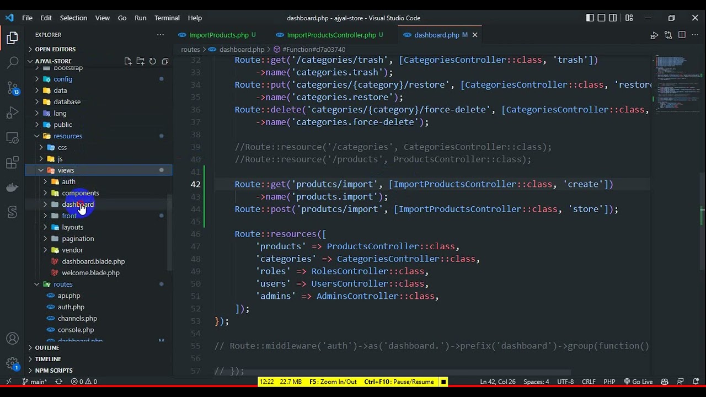This screenshot has width=706, height=397.
Task: Switch to ImportProducts.php tab
Action: pyautogui.click(x=219, y=35)
